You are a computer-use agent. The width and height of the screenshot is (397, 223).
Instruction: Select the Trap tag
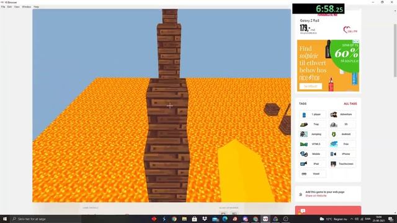(x=313, y=125)
